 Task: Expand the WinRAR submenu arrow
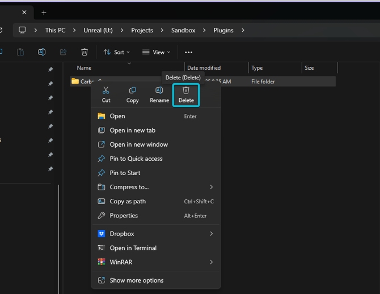click(x=212, y=262)
